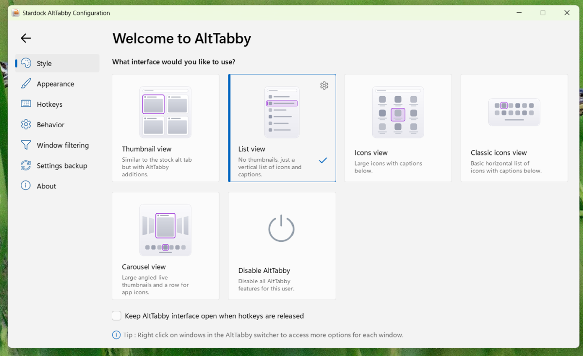Click the Icons view preview image
Viewport: 583px width, 356px height.
398,112
